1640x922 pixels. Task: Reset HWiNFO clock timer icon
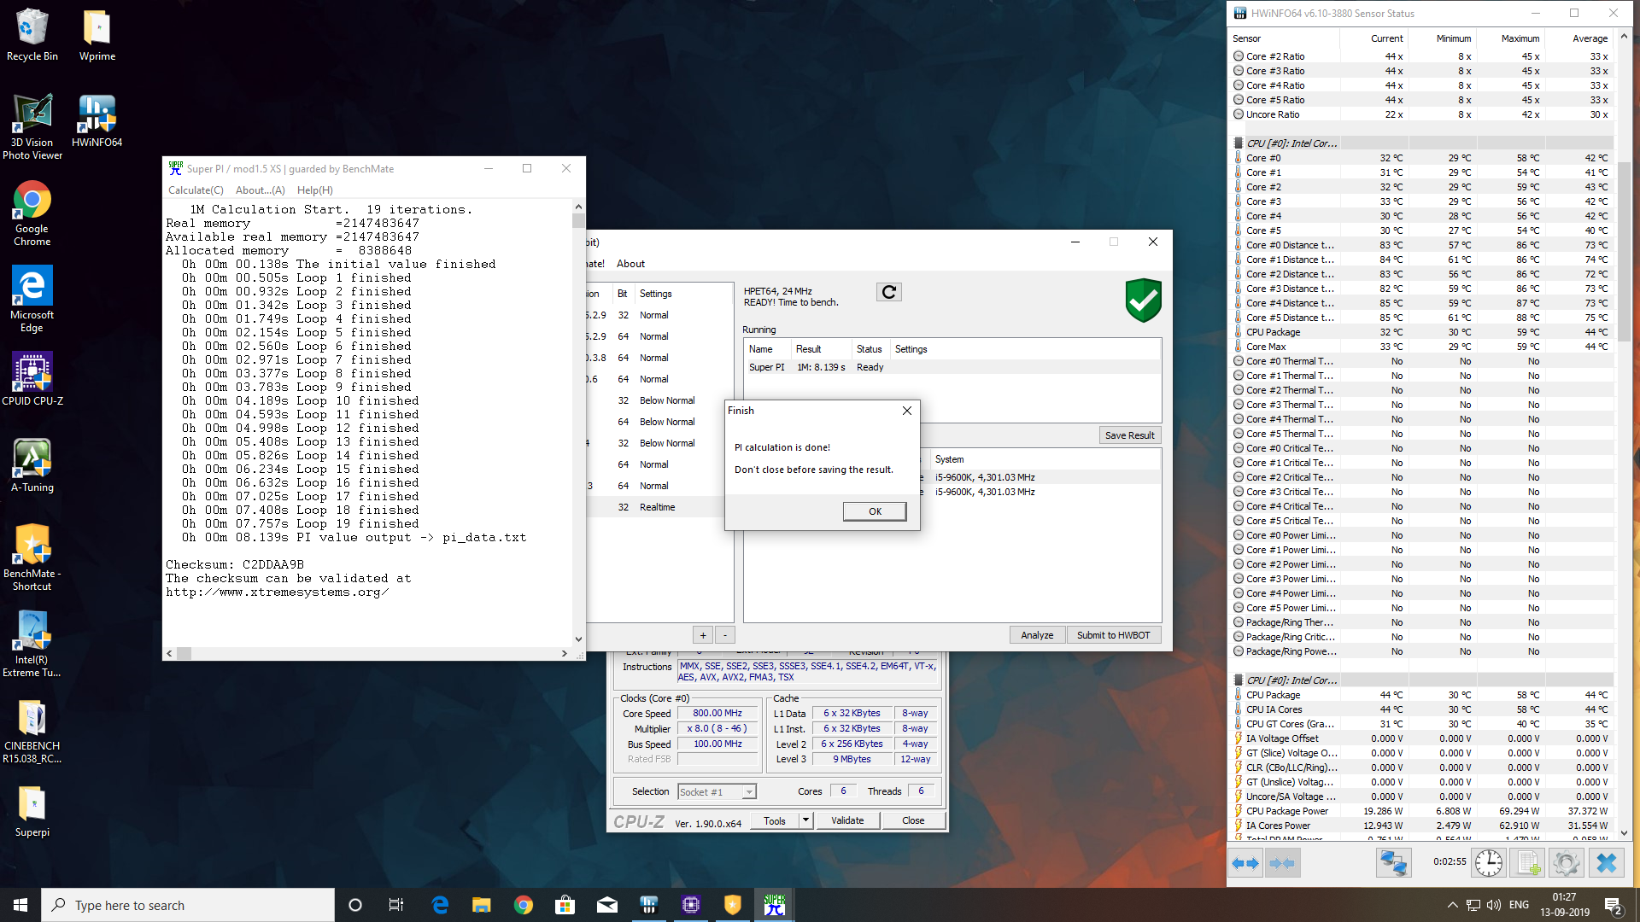tap(1489, 863)
